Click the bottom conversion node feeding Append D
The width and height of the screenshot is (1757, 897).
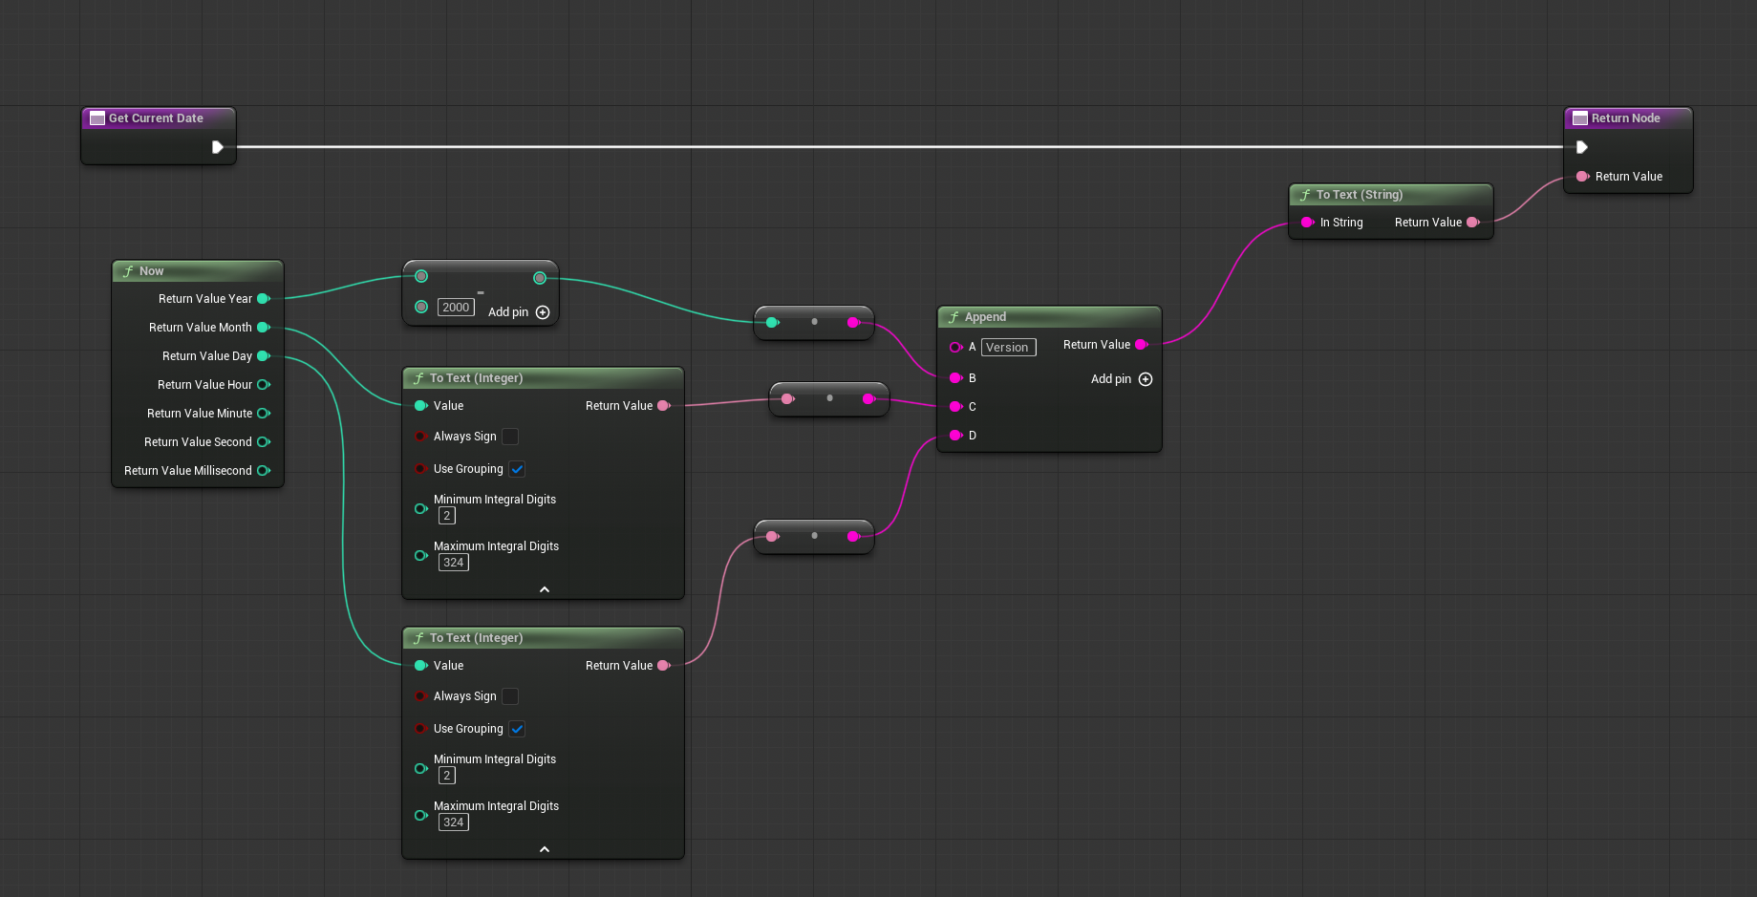click(814, 536)
